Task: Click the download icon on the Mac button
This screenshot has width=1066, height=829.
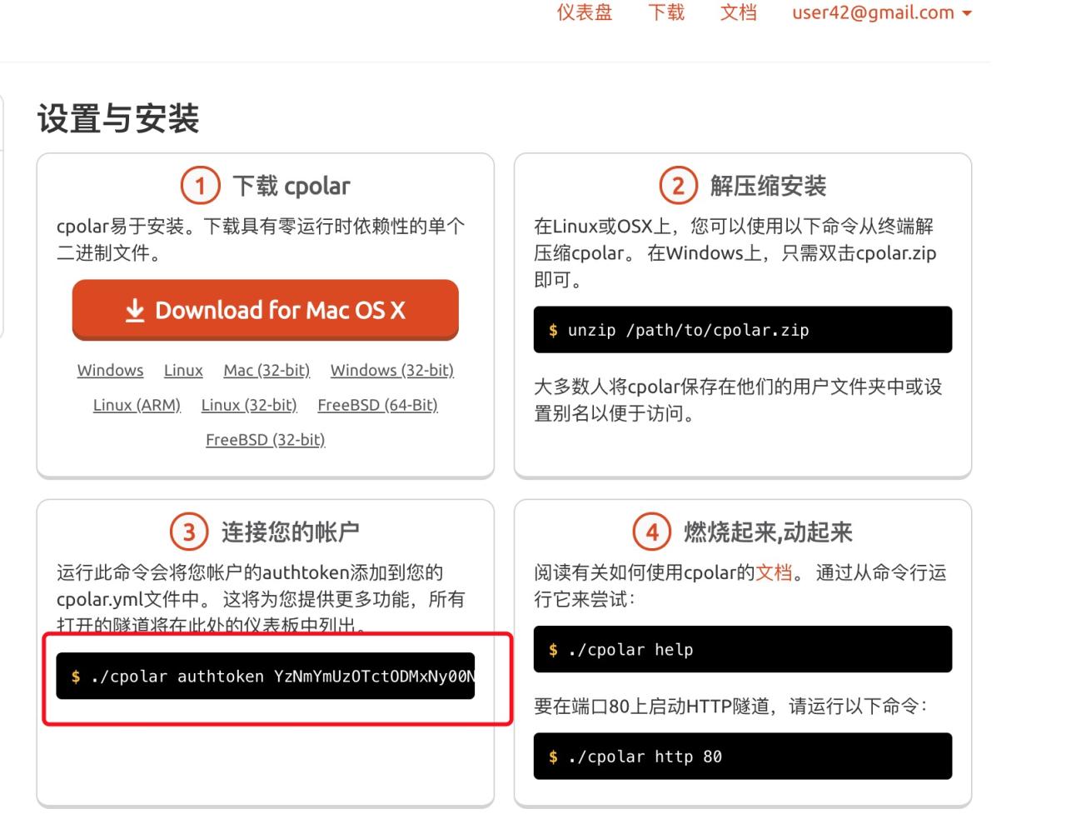Action: [134, 310]
